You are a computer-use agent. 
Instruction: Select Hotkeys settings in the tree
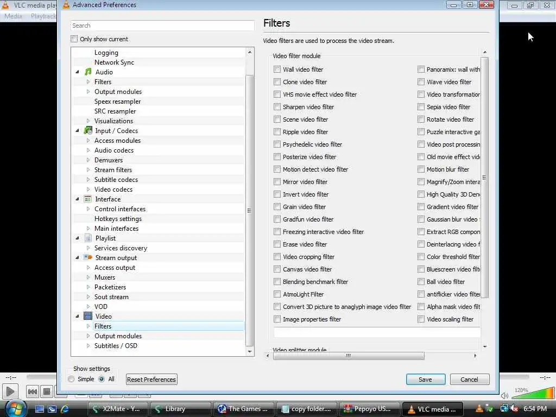[x=118, y=219]
